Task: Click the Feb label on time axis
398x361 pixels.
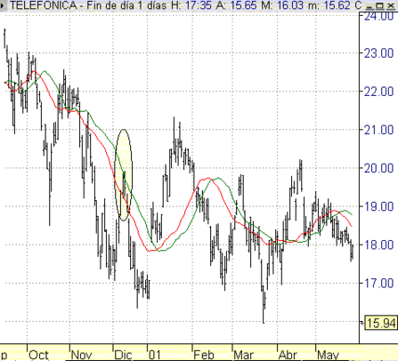Action: pos(204,355)
